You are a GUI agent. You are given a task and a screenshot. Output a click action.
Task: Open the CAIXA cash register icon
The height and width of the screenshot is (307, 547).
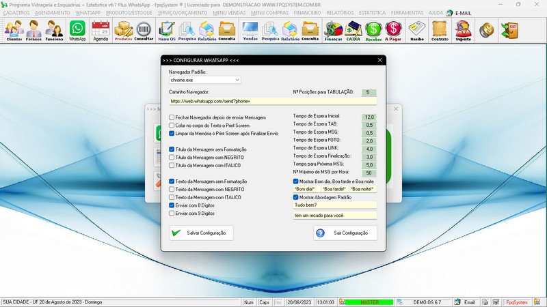click(353, 31)
